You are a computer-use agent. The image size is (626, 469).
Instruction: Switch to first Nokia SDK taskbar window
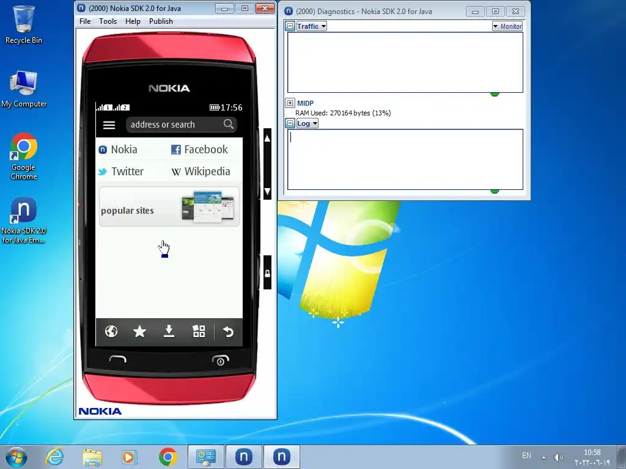point(243,457)
